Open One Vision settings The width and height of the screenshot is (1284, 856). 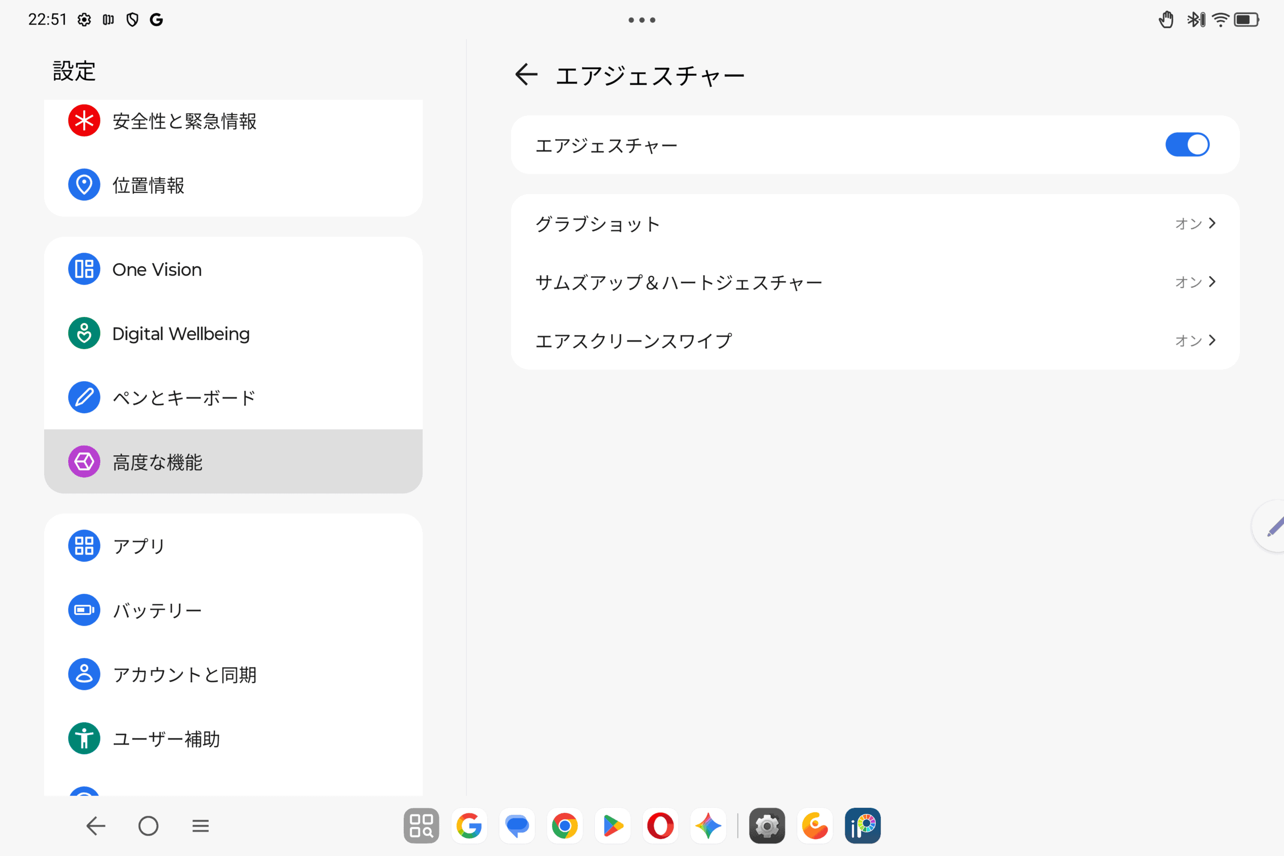click(x=233, y=269)
